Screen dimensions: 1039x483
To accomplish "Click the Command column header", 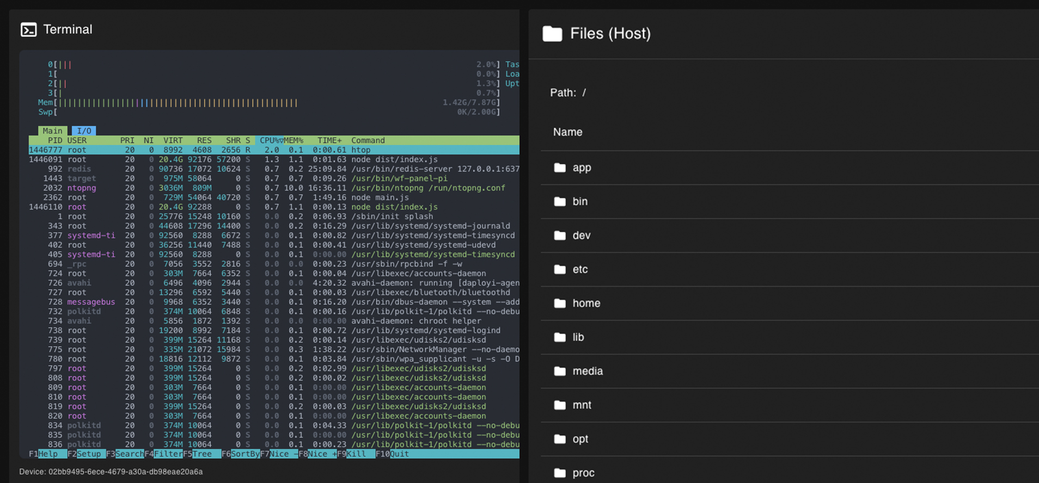I will [368, 140].
